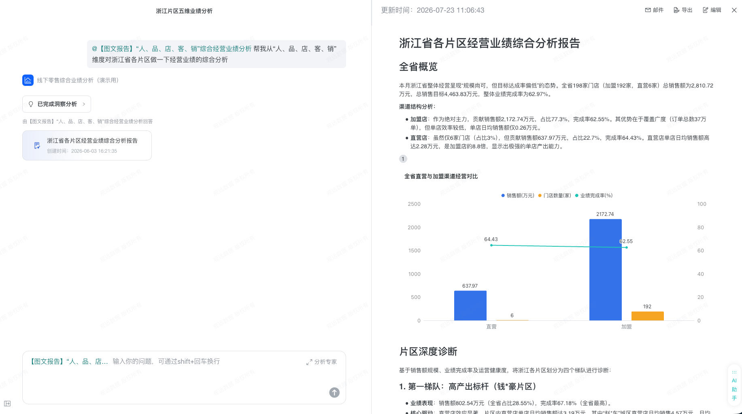This screenshot has width=742, height=414.
Task: Click the 全省直营与加盟渠道经营对比 chart title
Action: 441,176
